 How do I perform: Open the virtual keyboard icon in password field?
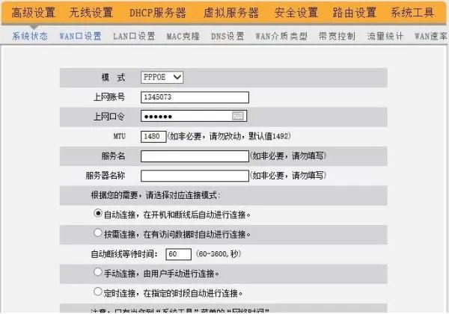coord(238,116)
